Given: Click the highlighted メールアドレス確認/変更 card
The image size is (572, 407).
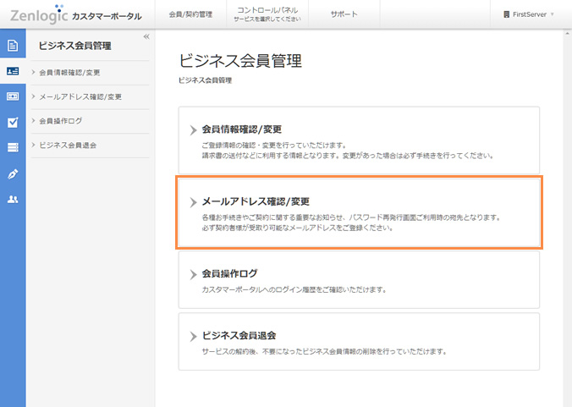Looking at the screenshot, I should coord(359,212).
